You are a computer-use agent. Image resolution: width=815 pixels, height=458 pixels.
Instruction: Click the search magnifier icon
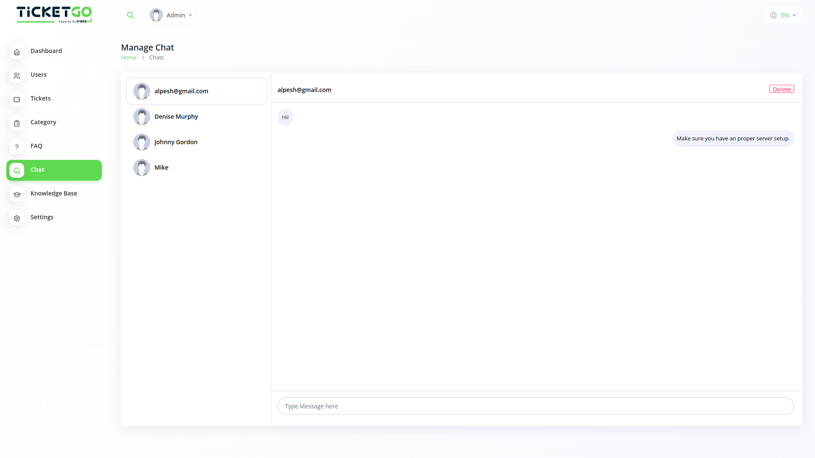[x=130, y=15]
